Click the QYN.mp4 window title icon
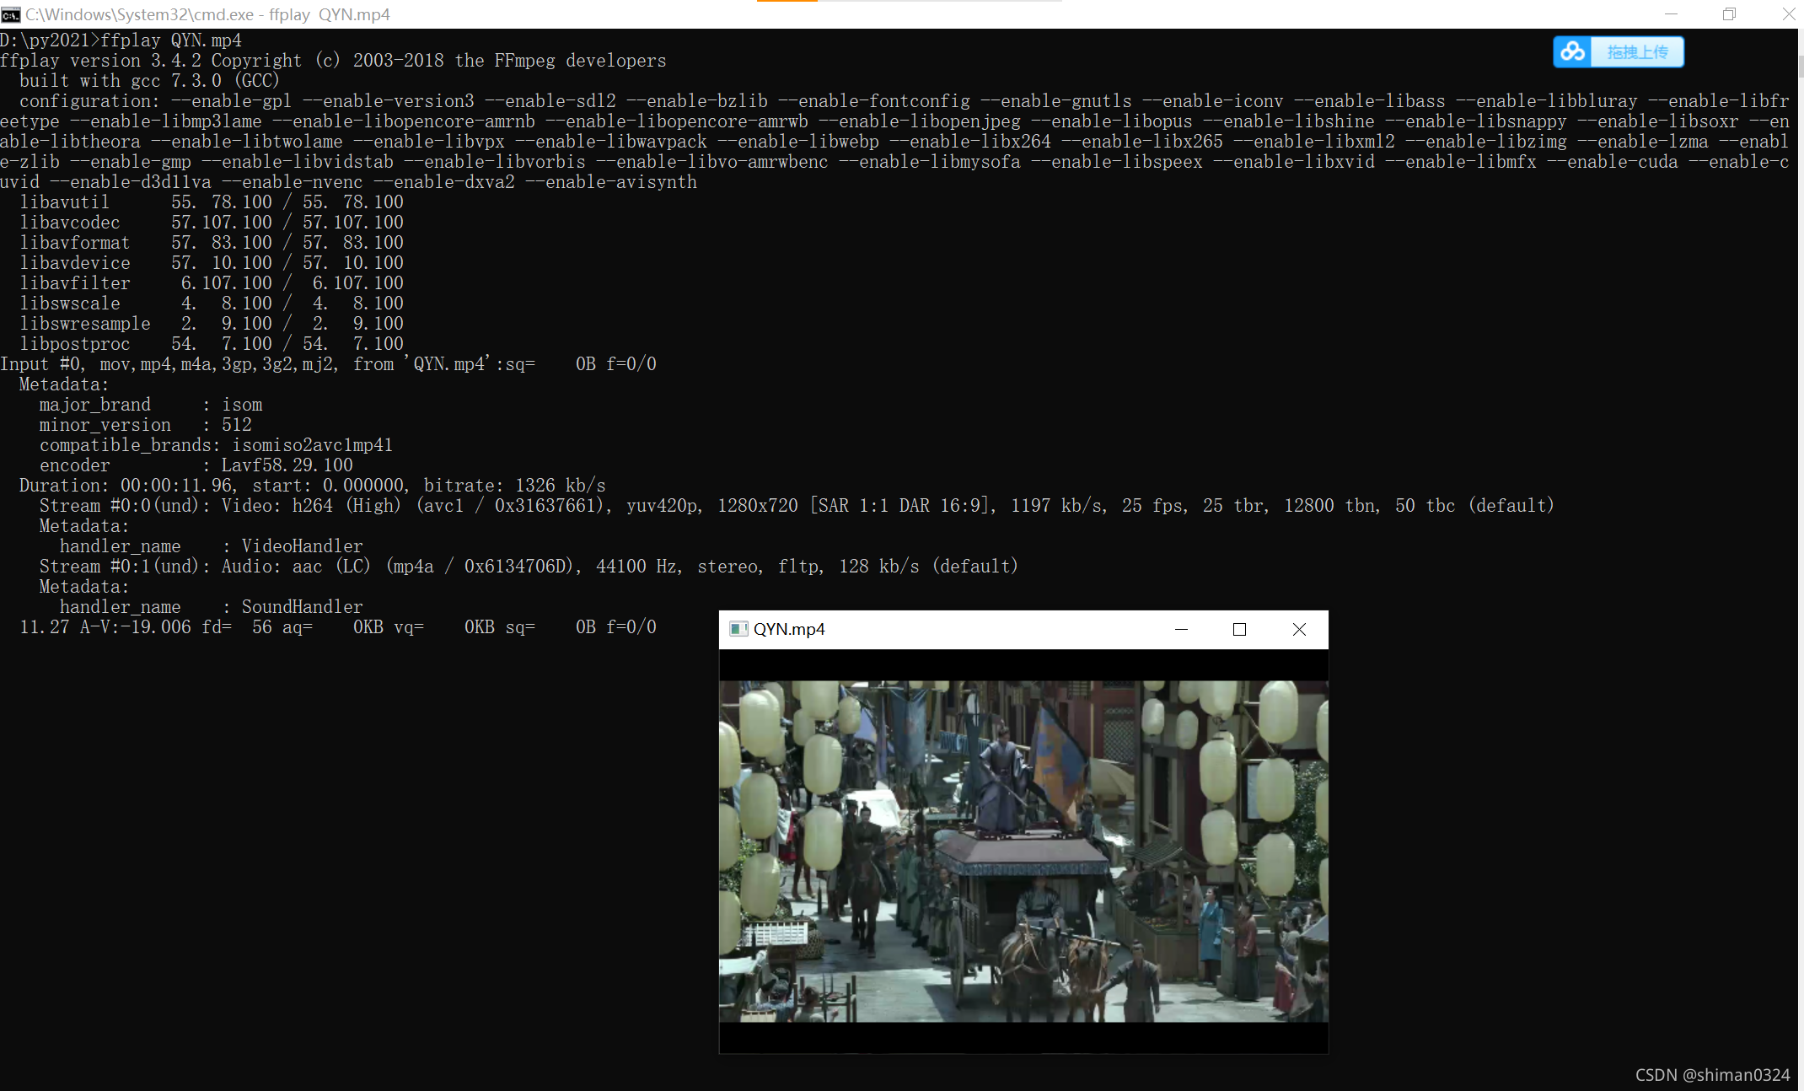This screenshot has height=1091, width=1804. point(738,629)
